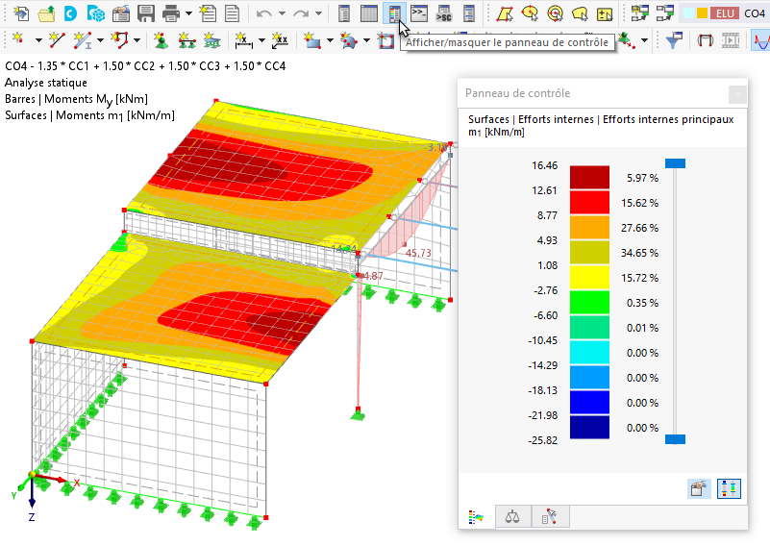
Task: Click the Print icon
Action: [x=171, y=13]
